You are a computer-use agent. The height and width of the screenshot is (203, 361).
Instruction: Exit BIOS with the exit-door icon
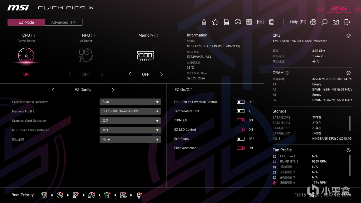347,22
